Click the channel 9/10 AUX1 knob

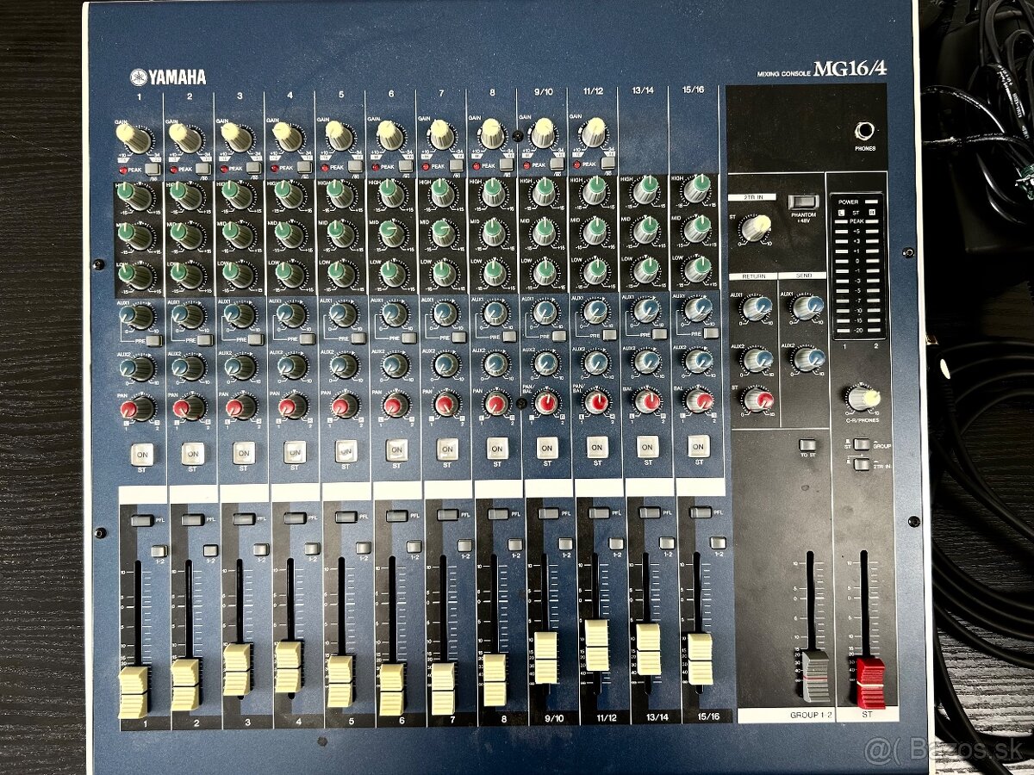[545, 312]
